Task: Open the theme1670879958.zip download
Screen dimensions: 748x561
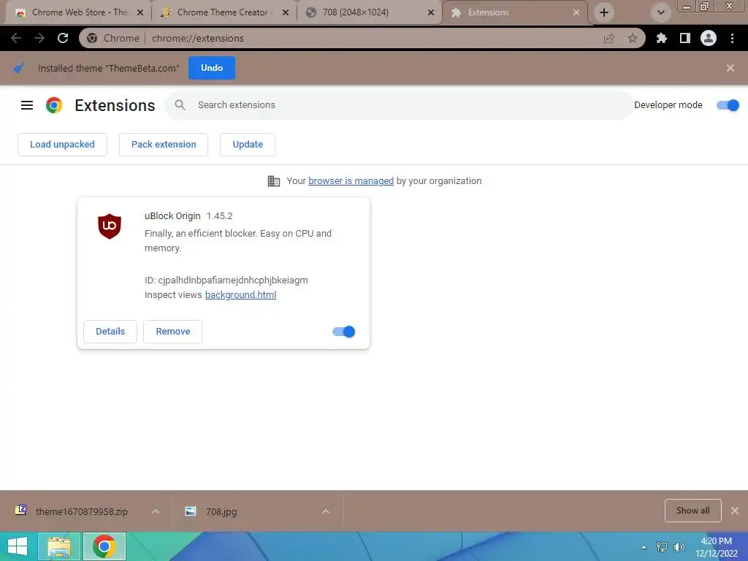Action: (x=82, y=511)
